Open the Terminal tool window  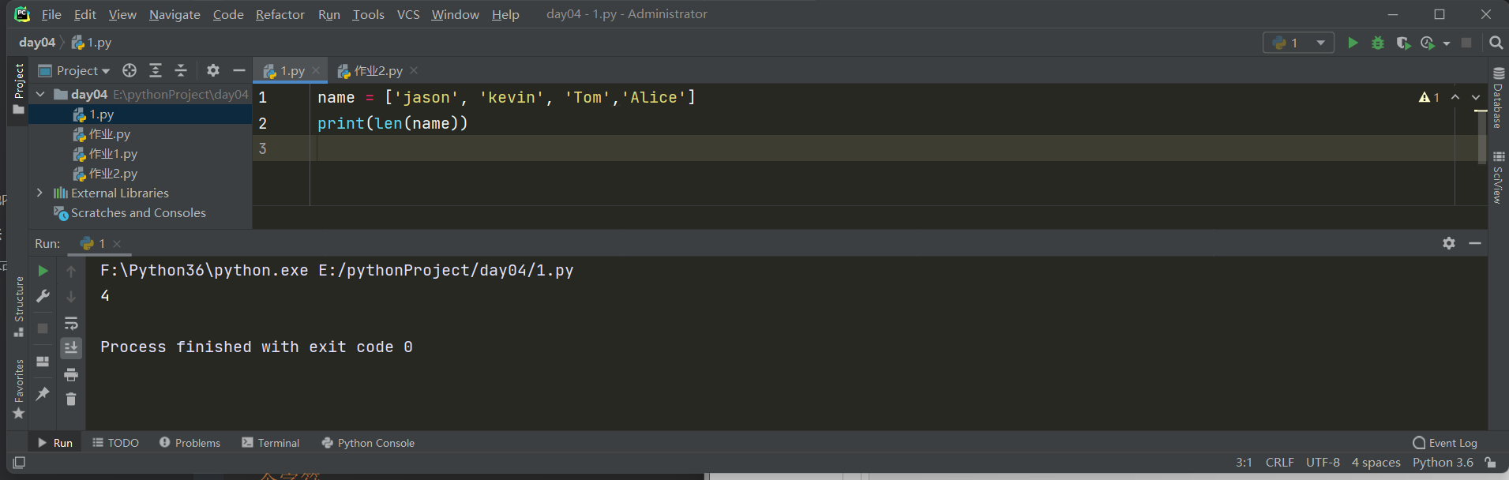click(271, 443)
